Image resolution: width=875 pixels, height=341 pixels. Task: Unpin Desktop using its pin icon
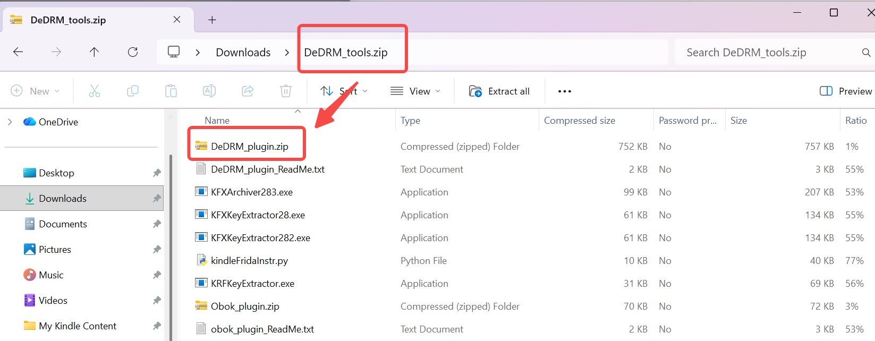point(157,173)
